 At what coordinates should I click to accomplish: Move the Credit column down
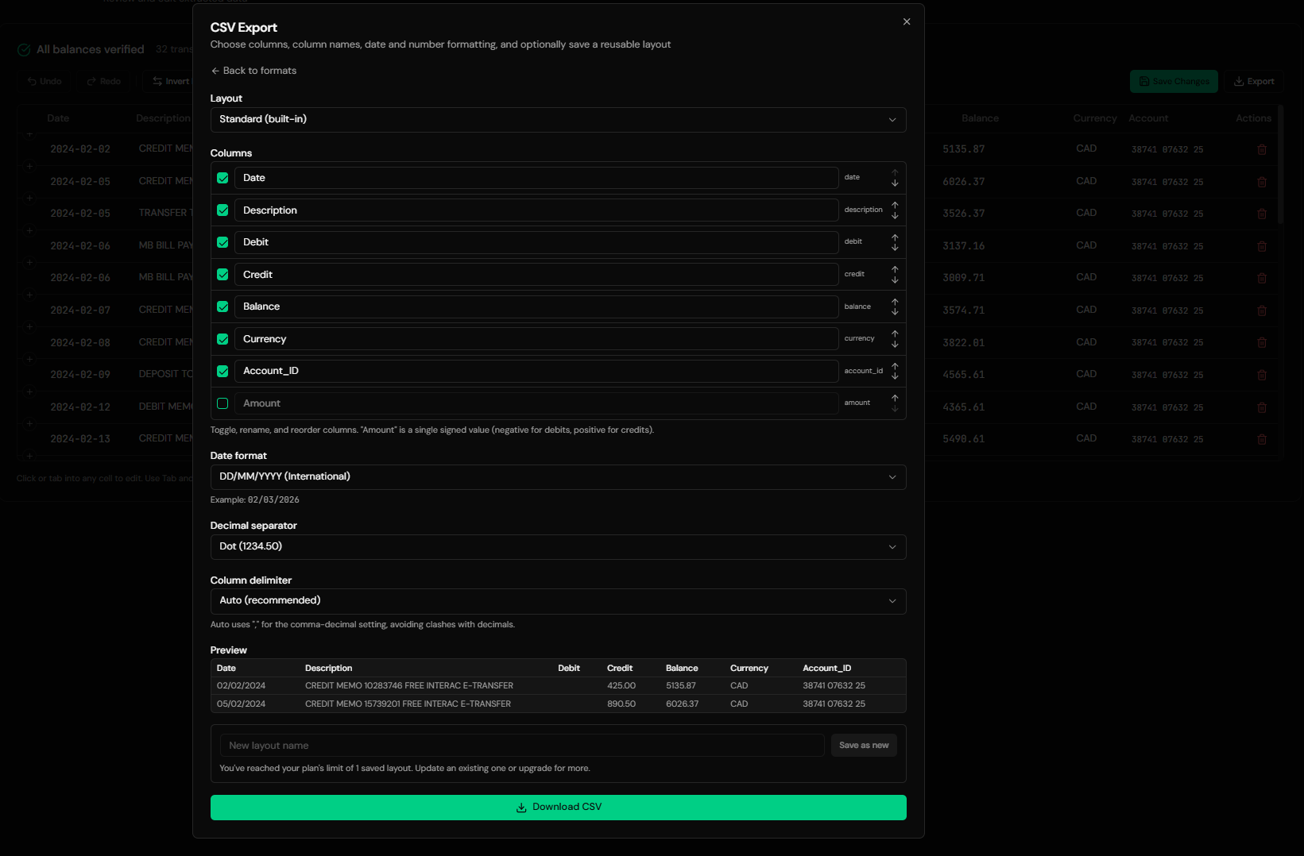[895, 280]
